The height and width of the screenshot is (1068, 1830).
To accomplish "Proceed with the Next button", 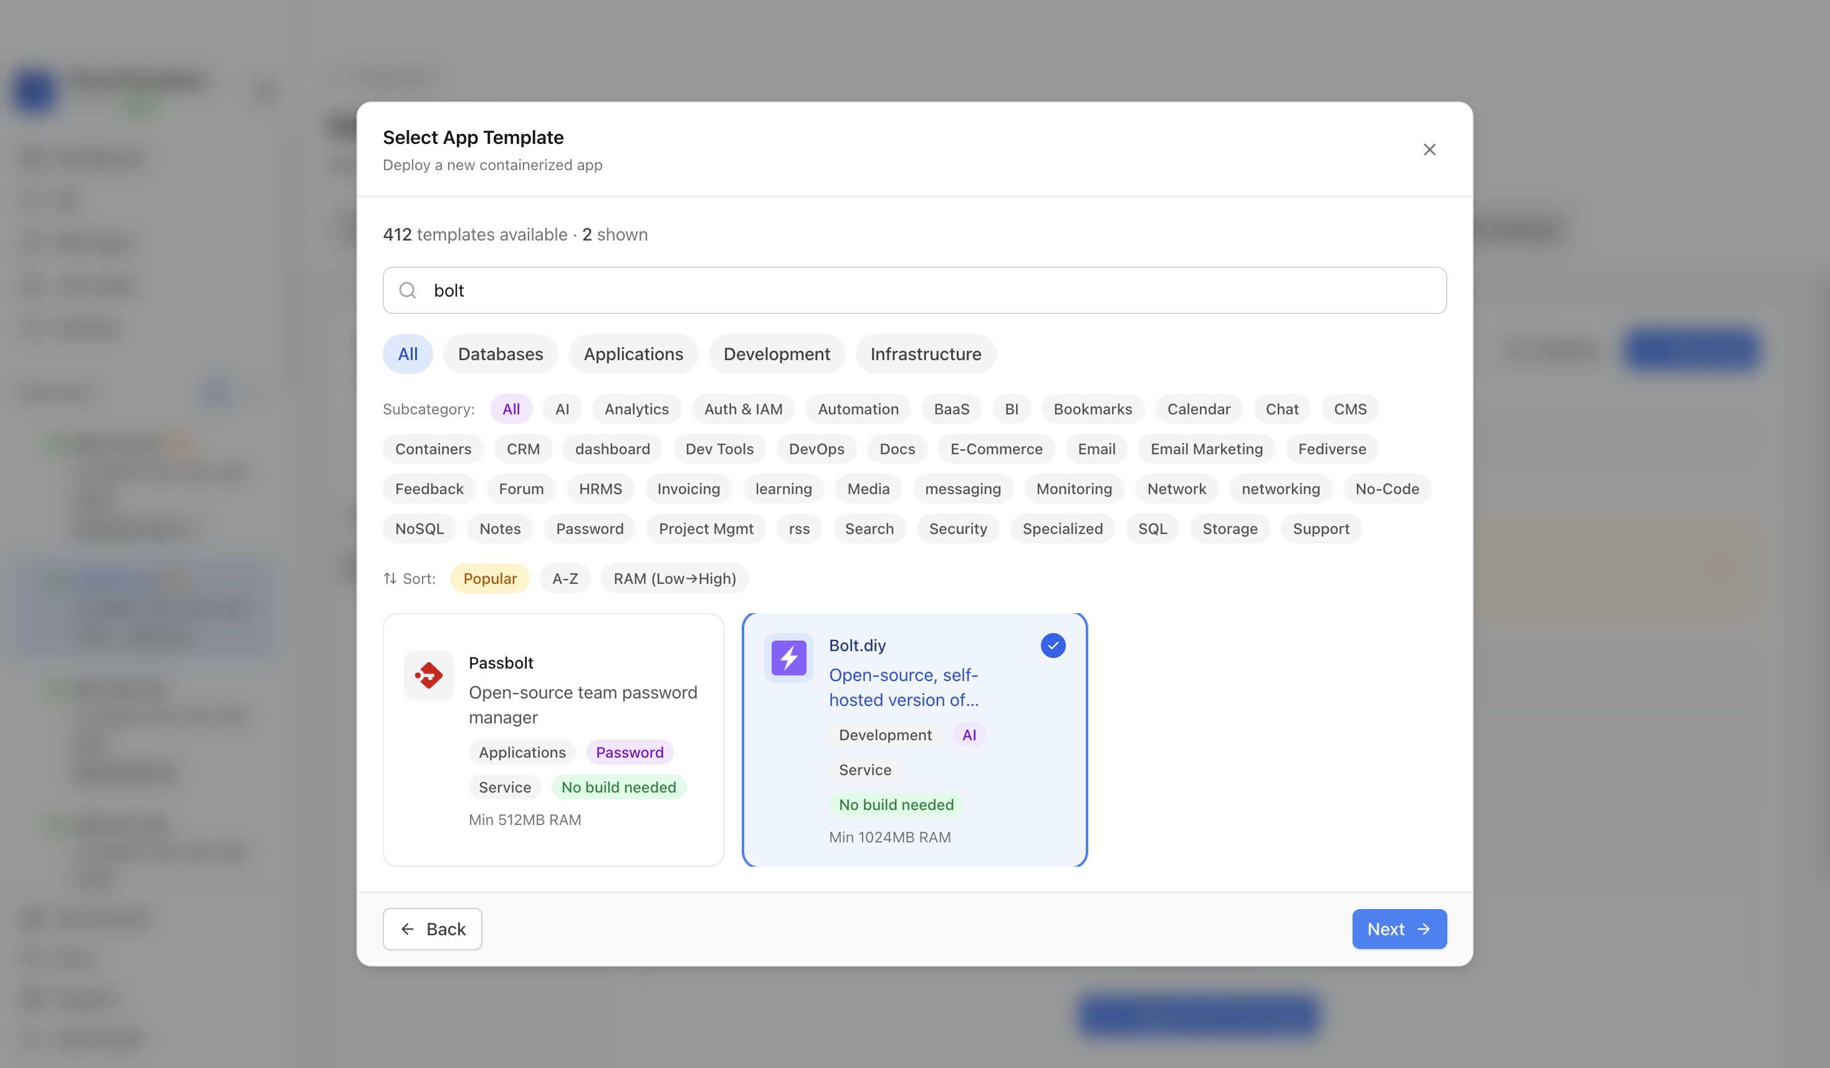I will pos(1399,928).
